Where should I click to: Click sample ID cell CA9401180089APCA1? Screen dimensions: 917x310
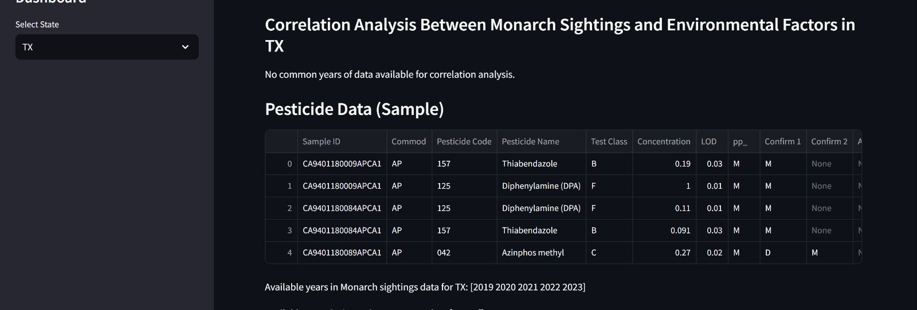pyautogui.click(x=342, y=252)
